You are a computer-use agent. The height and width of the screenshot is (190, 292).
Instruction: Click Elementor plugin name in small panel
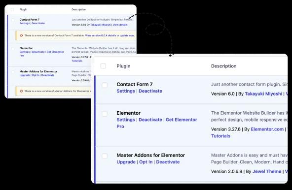[26, 48]
